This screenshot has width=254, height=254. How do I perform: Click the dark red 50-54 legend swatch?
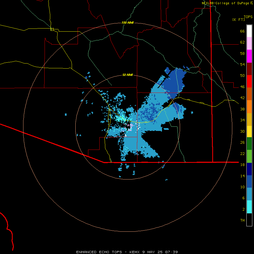click(249, 69)
